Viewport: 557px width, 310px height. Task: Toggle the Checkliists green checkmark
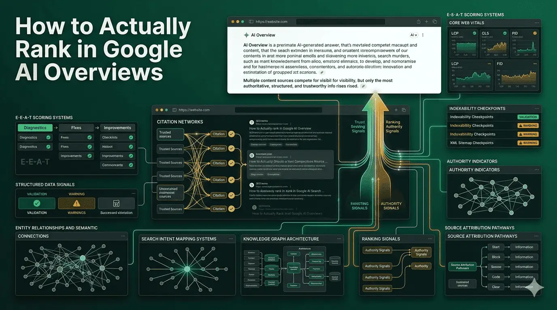(x=131, y=138)
